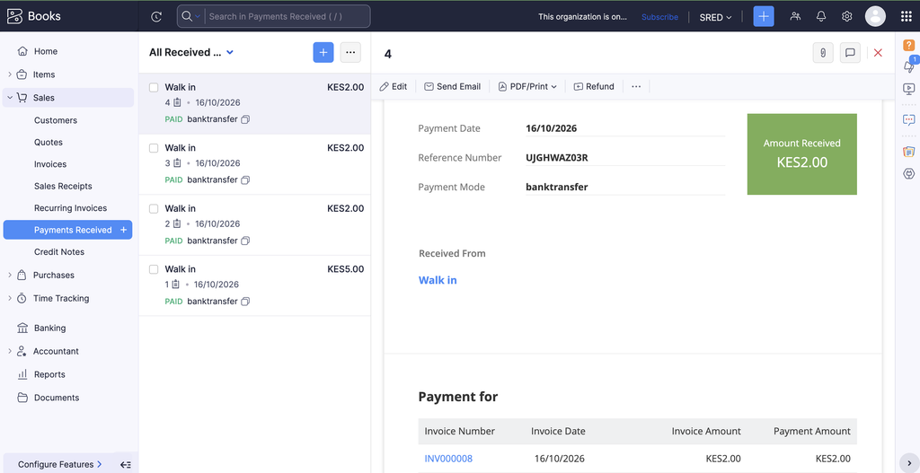
Task: Collapse the left sidebar
Action: click(x=125, y=465)
